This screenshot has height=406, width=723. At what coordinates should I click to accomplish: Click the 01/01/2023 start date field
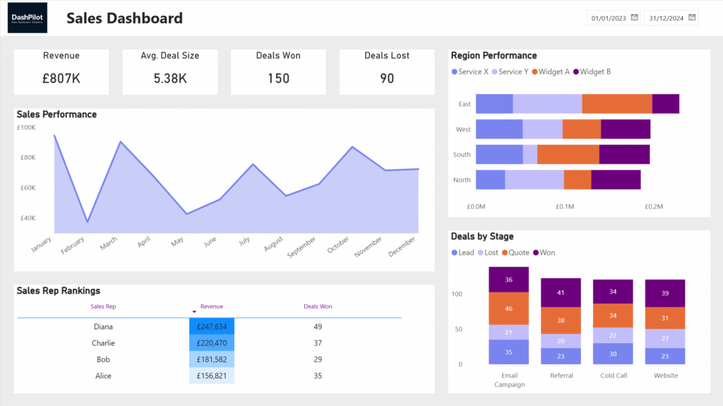click(x=609, y=18)
